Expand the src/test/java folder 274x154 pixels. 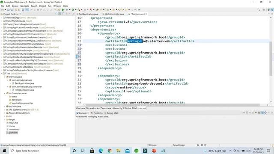click(5, 107)
